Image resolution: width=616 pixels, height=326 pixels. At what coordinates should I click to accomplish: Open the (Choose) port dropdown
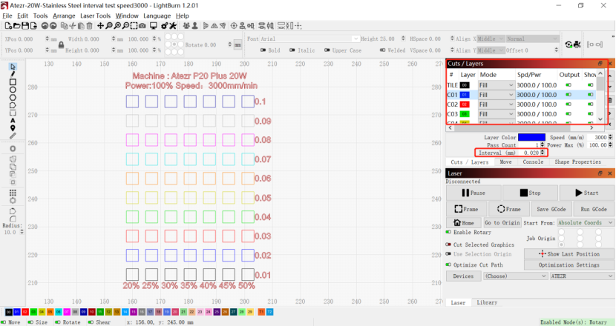point(515,276)
